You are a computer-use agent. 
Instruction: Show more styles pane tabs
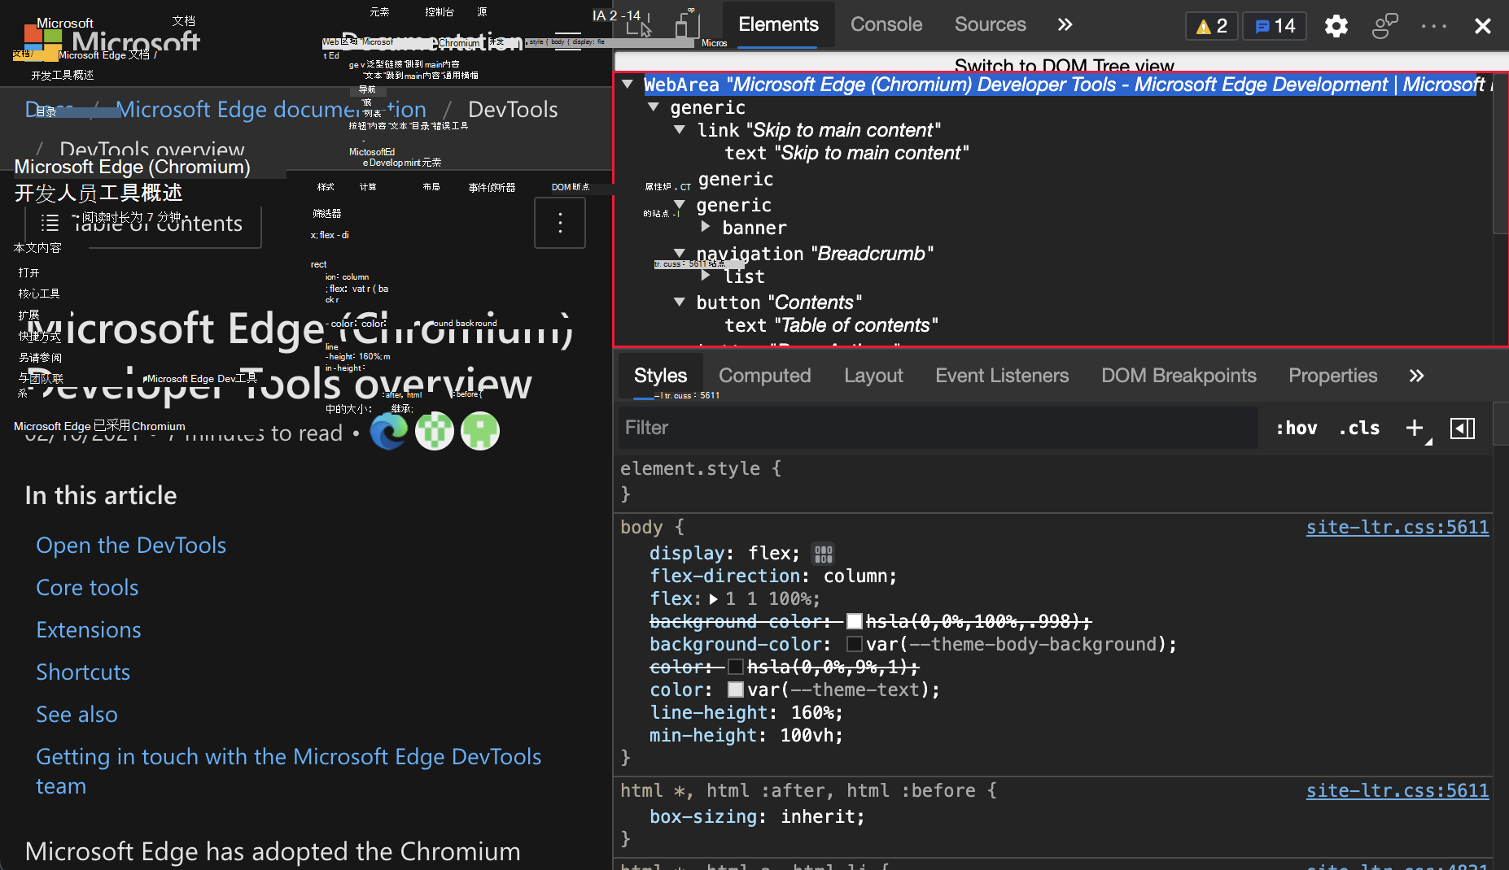(x=1416, y=376)
